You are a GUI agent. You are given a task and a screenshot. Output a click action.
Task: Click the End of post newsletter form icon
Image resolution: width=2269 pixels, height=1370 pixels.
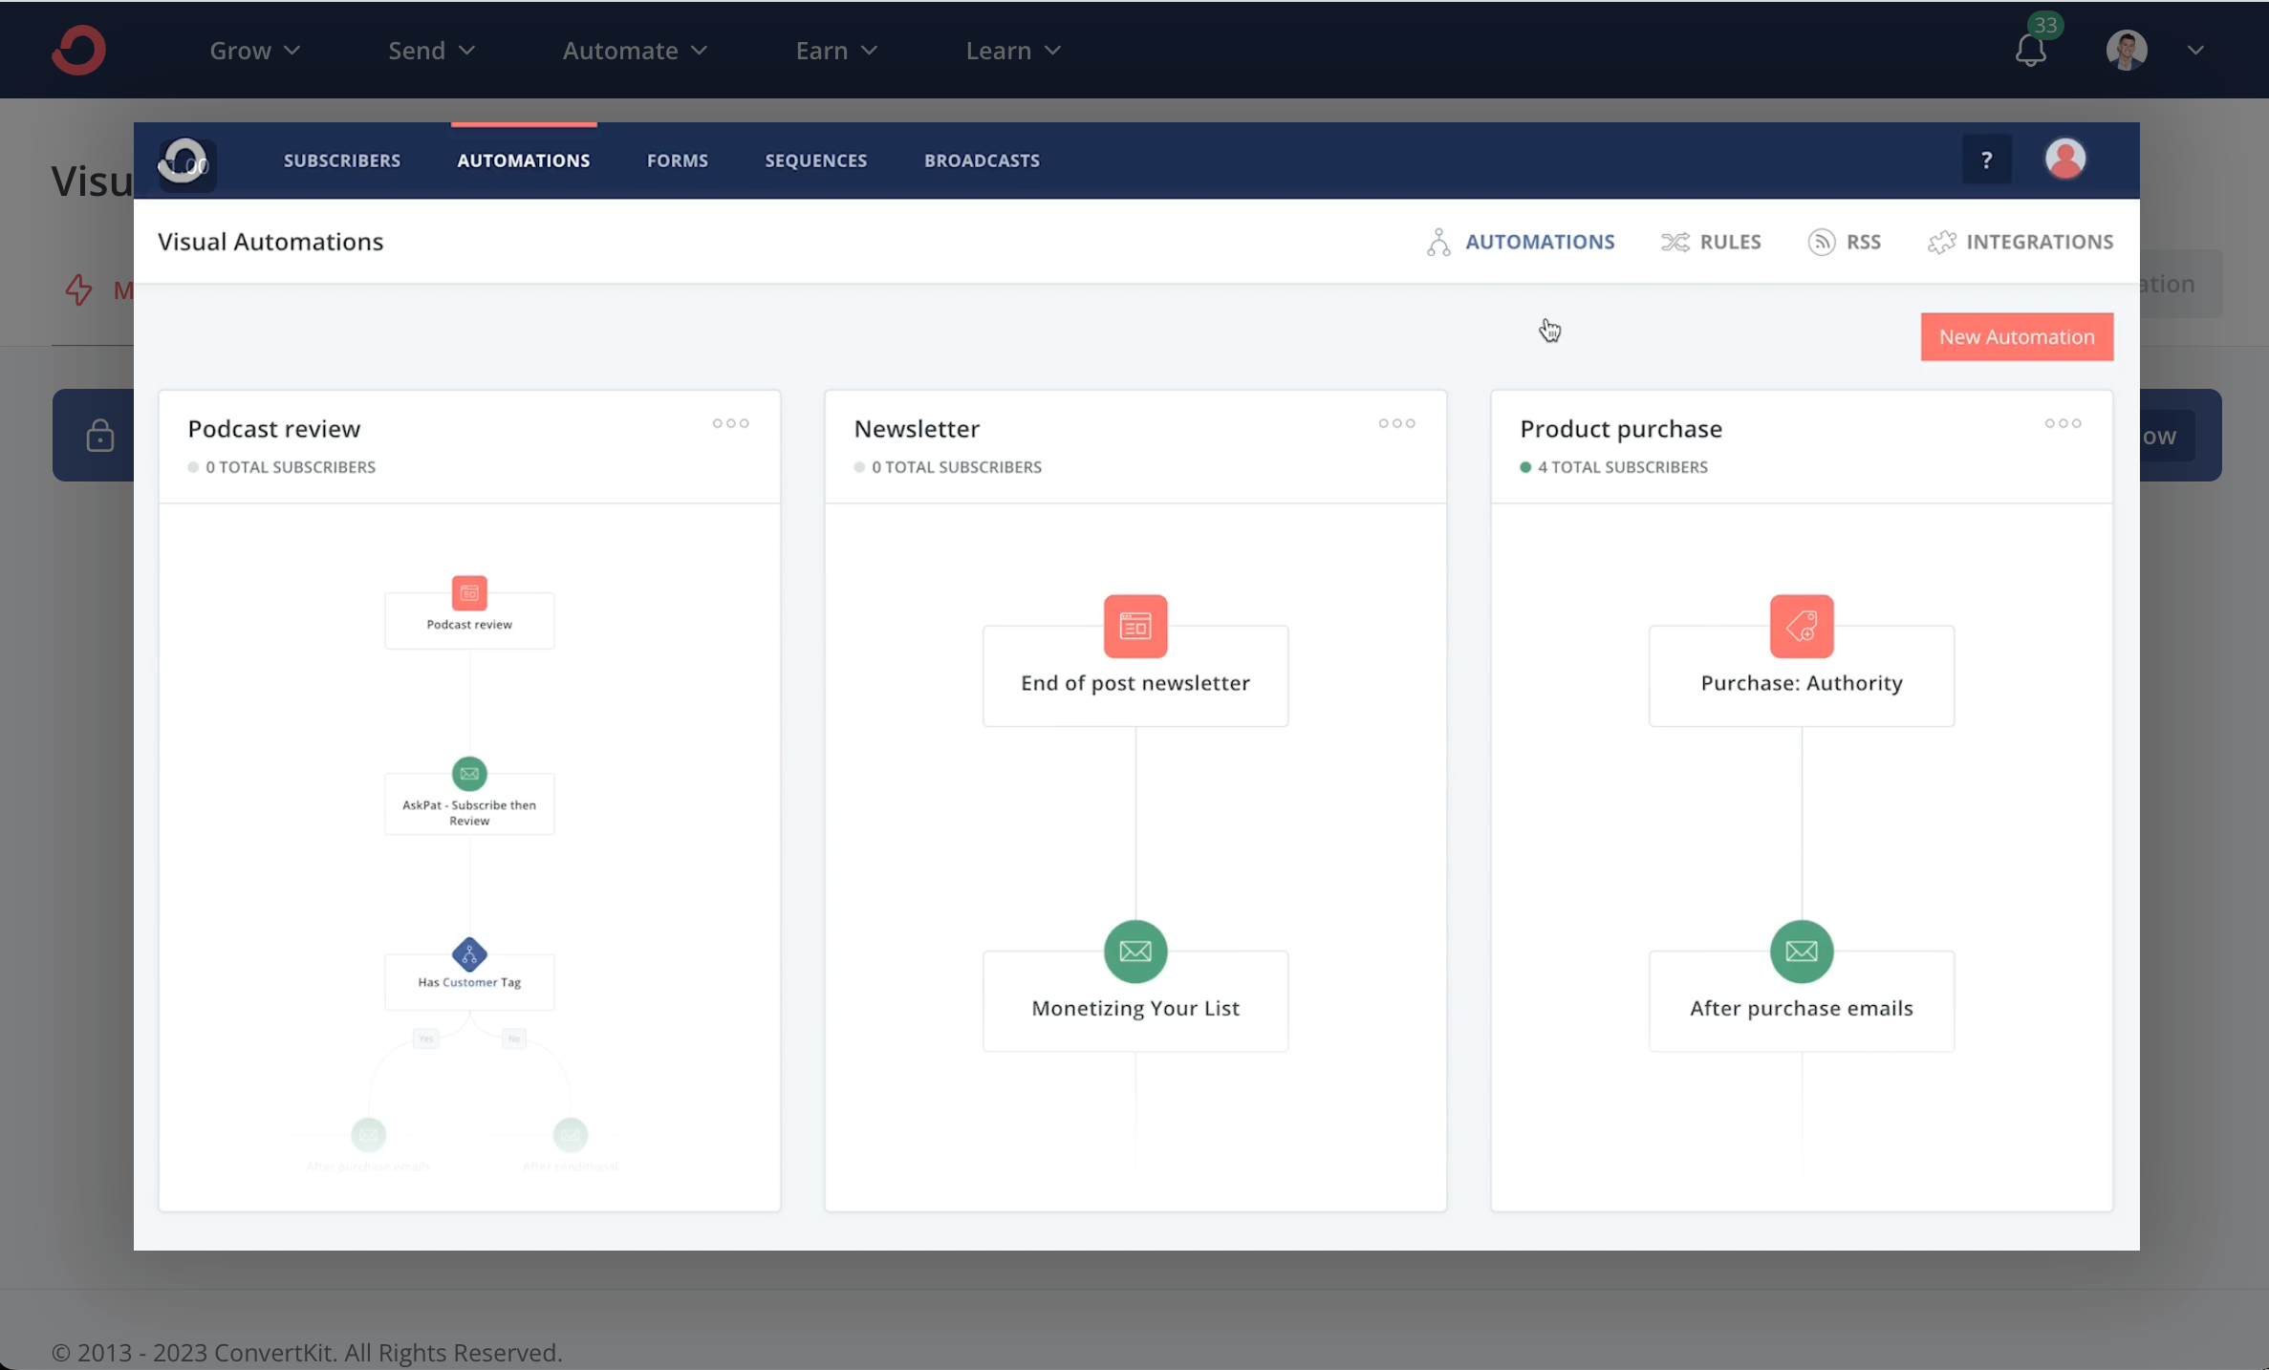(x=1134, y=627)
